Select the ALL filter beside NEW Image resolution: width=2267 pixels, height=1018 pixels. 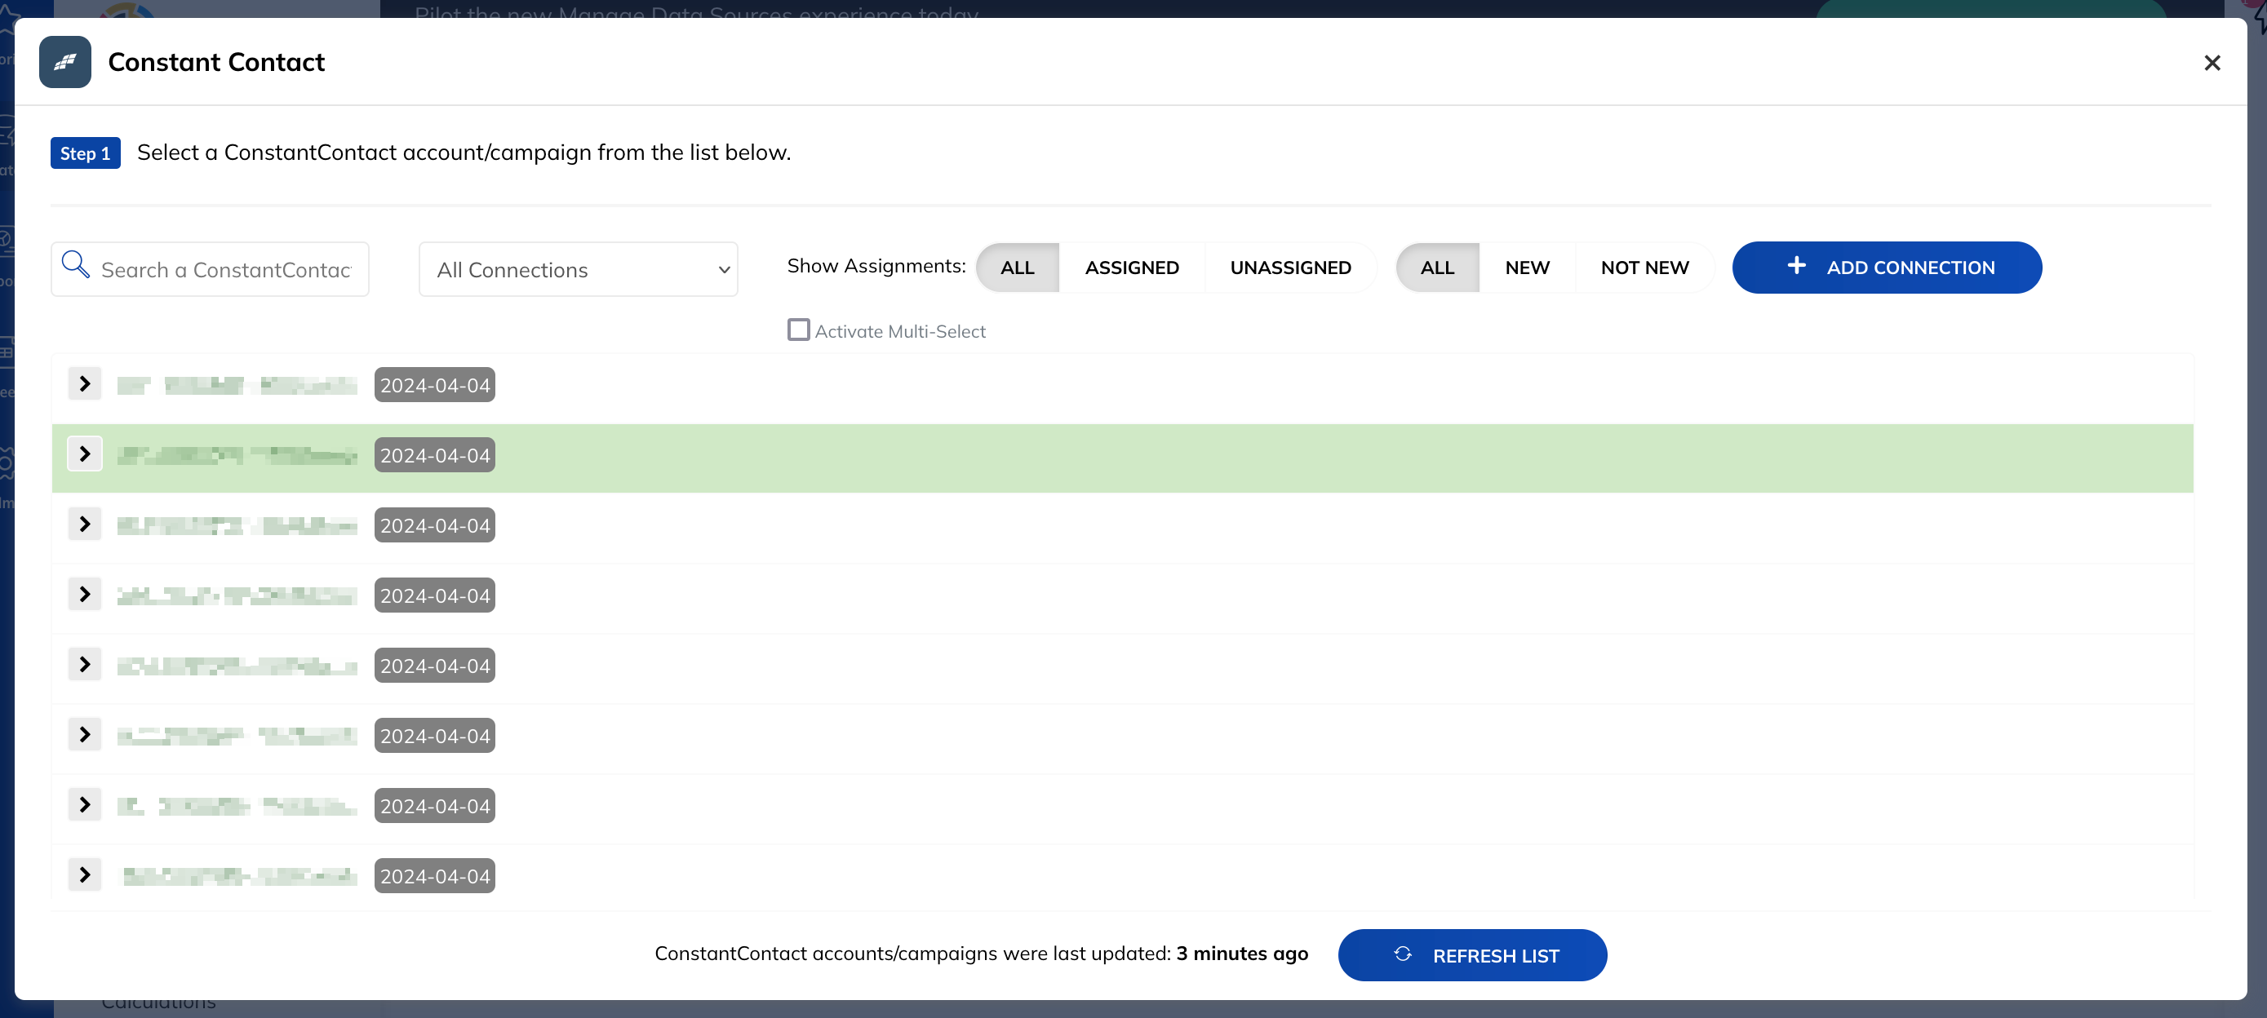click(x=1437, y=268)
